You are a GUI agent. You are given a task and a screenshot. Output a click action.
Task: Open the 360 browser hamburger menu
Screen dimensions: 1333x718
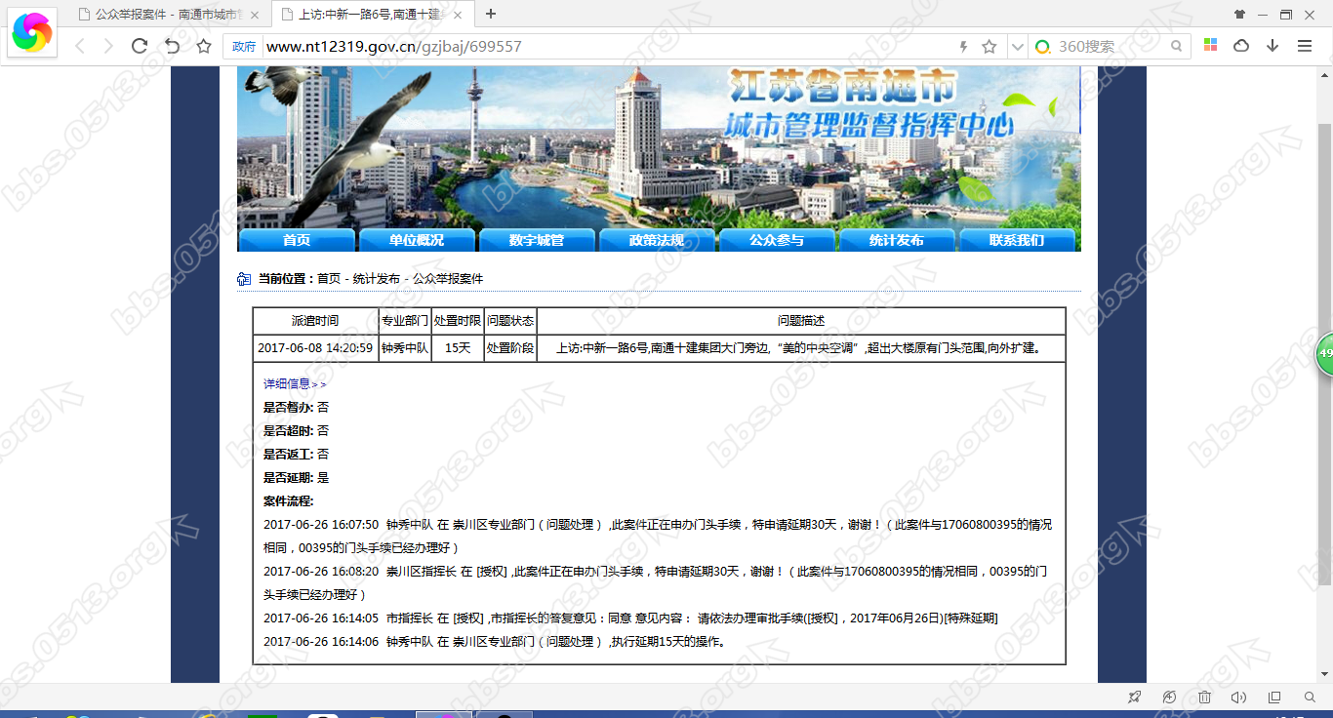coord(1305,45)
